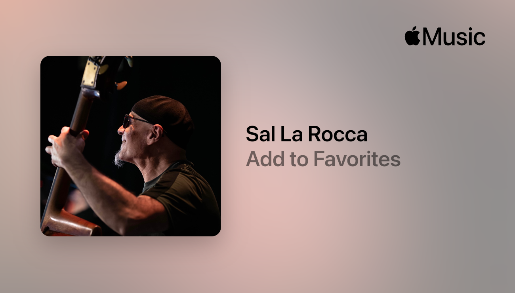The height and width of the screenshot is (293, 515).
Task: Click the word Add in the subtitle
Action: point(263,159)
